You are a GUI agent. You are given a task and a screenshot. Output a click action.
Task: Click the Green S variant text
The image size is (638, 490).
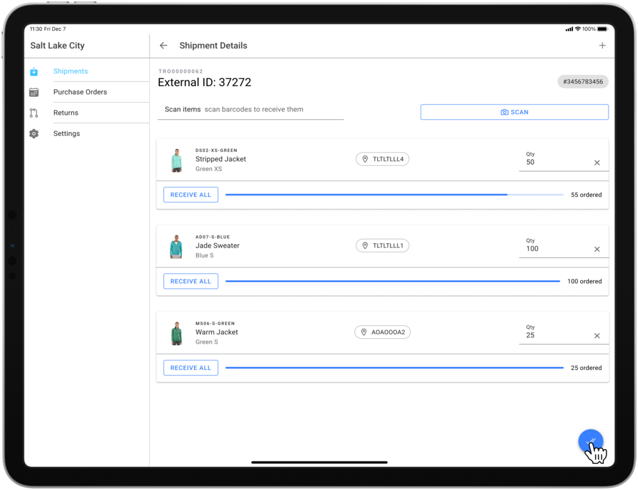click(x=207, y=342)
